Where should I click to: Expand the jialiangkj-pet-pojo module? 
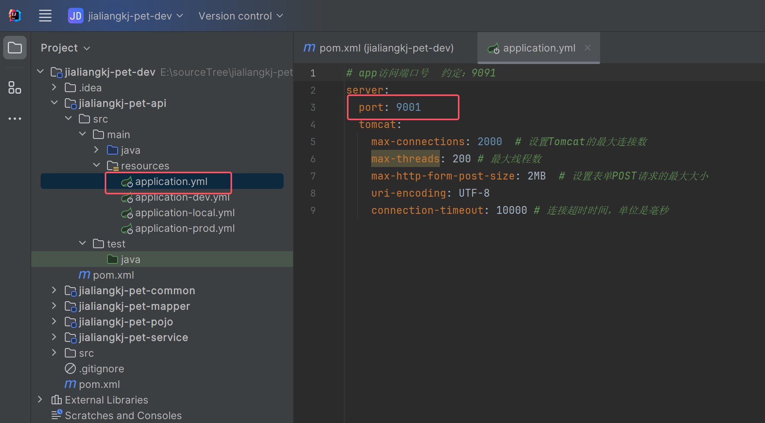pos(54,321)
